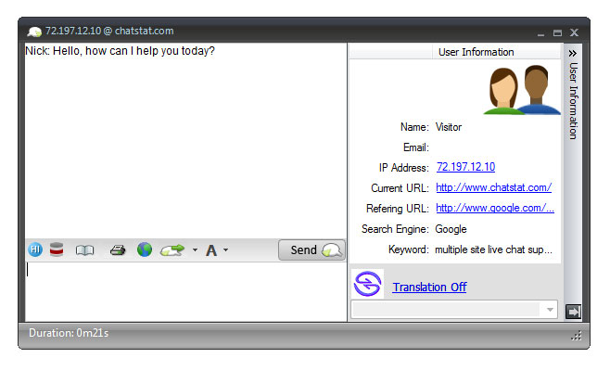Click the purple translation icon
Screen dimensions: 610x371
pos(368,284)
